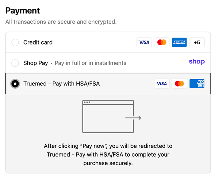
Task: Click the Amex icon in Credit card row
Action: (x=179, y=42)
